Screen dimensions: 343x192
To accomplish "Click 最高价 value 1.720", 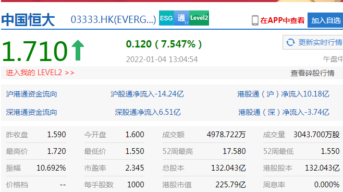I will [57, 151].
